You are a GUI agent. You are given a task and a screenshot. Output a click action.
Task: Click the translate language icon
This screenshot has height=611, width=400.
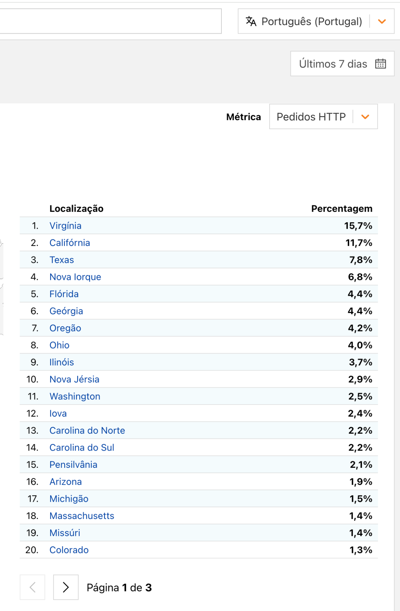(x=251, y=21)
